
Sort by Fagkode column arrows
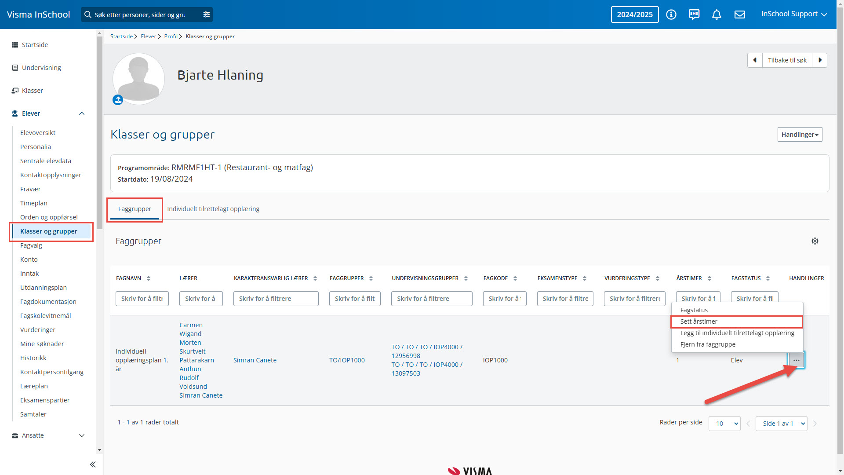pyautogui.click(x=515, y=278)
